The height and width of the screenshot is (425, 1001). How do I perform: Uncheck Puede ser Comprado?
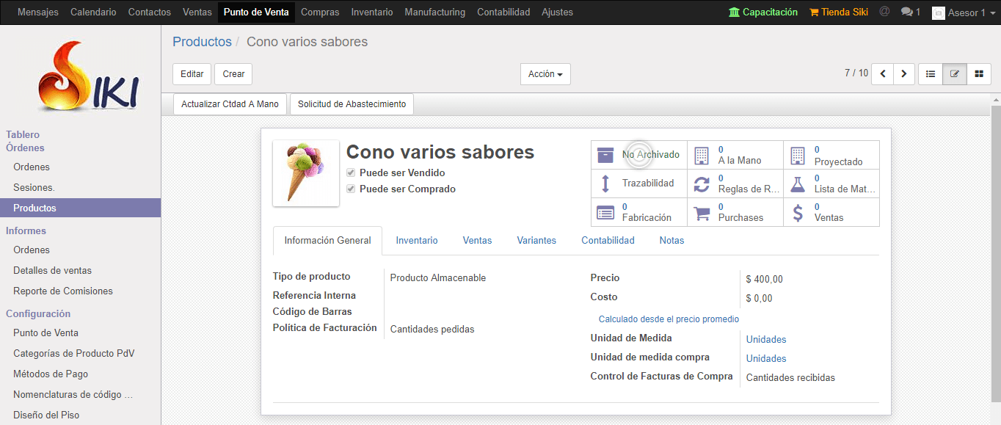(351, 189)
